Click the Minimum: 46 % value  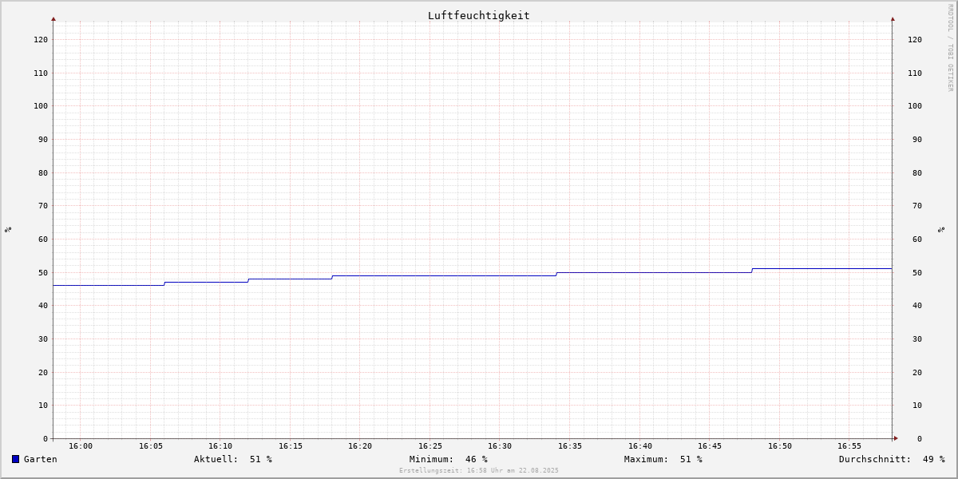point(449,459)
